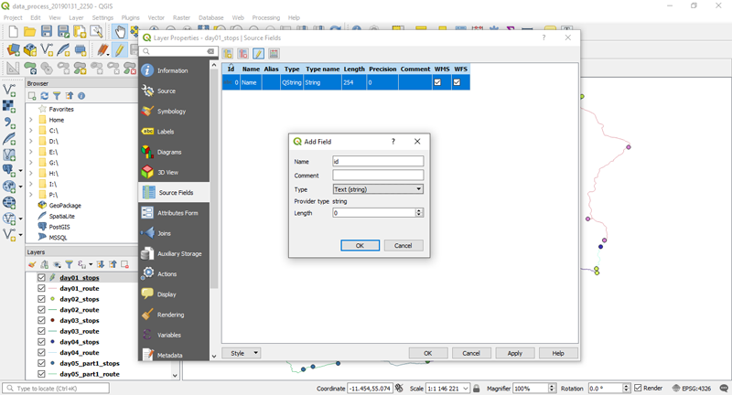Click Apply in Layer Properties

tap(515, 353)
